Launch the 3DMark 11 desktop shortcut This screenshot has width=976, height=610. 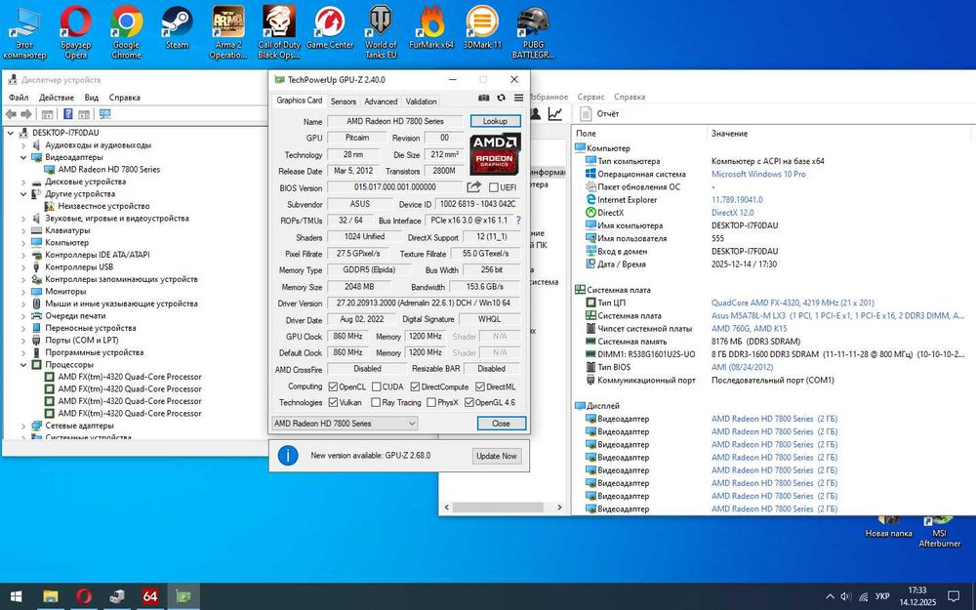(x=482, y=27)
